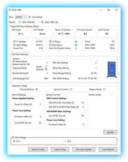Viewport: 128px width, 162px height.
Task: Click the FAN 2 RPM value 8542
Action: (112, 48)
